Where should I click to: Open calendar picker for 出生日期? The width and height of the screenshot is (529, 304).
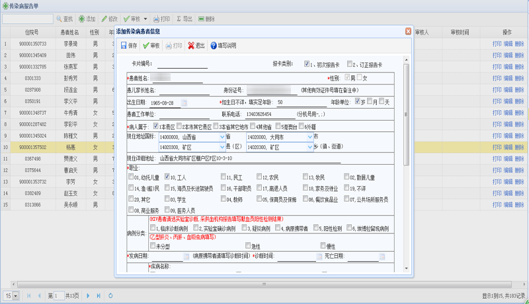[184, 103]
